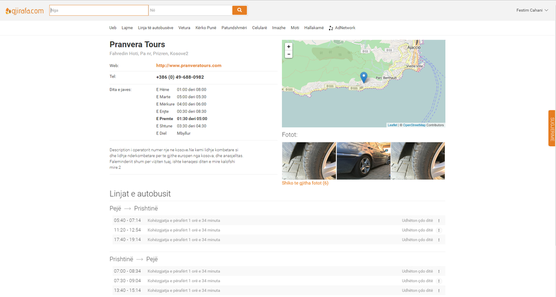The image size is (556, 297).
Task: Open options for 13:40 - 15:14 trip
Action: coord(439,290)
